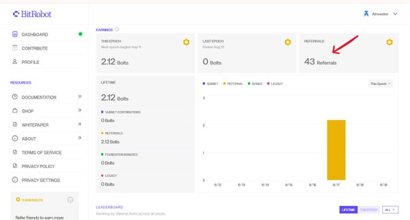Screen dimensions: 410x220
Task: Click the Resources section heading
Action: pos(20,82)
